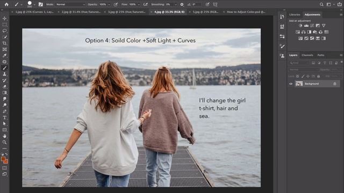Open the Layers panel menu
This screenshot has width=344, height=193.
tap(341, 55)
